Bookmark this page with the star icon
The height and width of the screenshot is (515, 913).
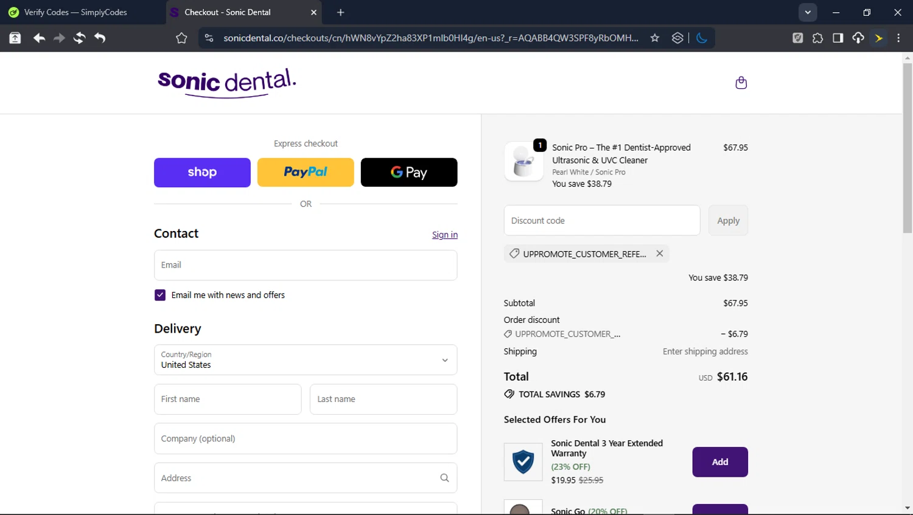pos(655,38)
